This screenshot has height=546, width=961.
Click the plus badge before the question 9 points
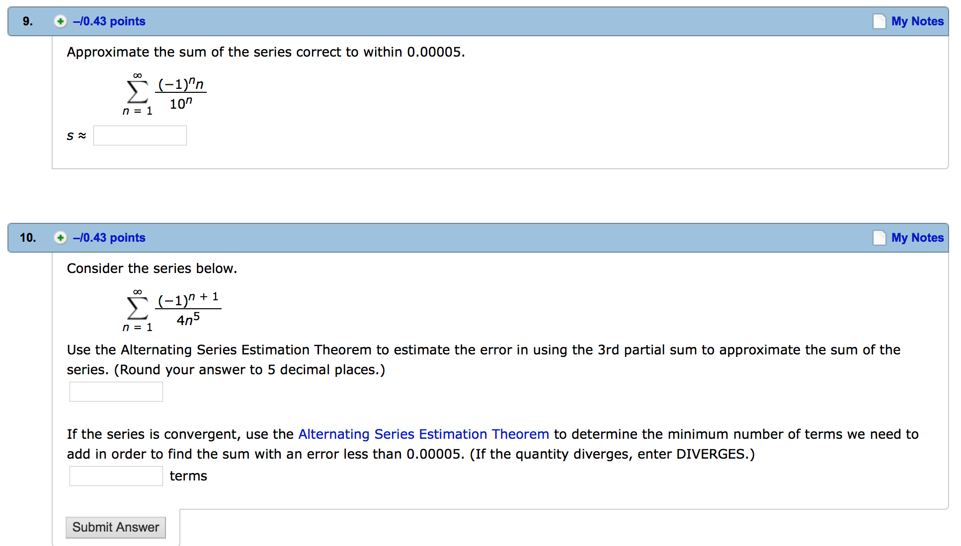pyautogui.click(x=60, y=21)
